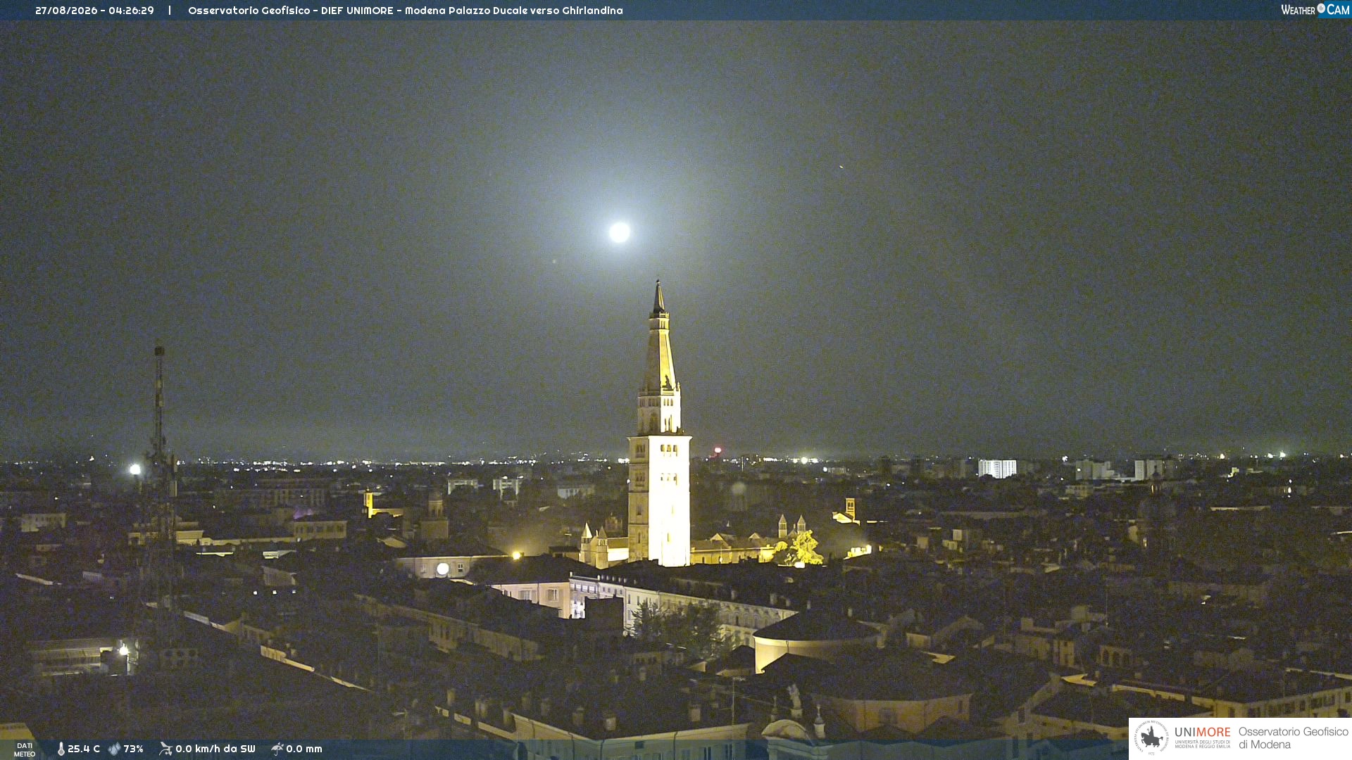Click the WeatherCAM logo
The image size is (1352, 760).
[x=1315, y=10]
